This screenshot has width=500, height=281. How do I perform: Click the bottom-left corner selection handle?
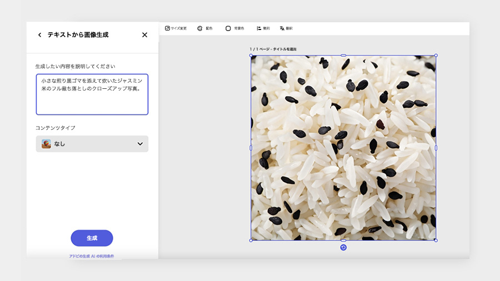pyautogui.click(x=251, y=240)
